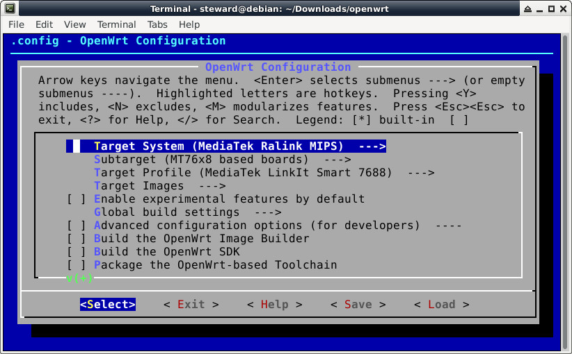The height and width of the screenshot is (354, 572).
Task: Click the '.config - OpenWrt Configuration' header text
Action: [118, 41]
